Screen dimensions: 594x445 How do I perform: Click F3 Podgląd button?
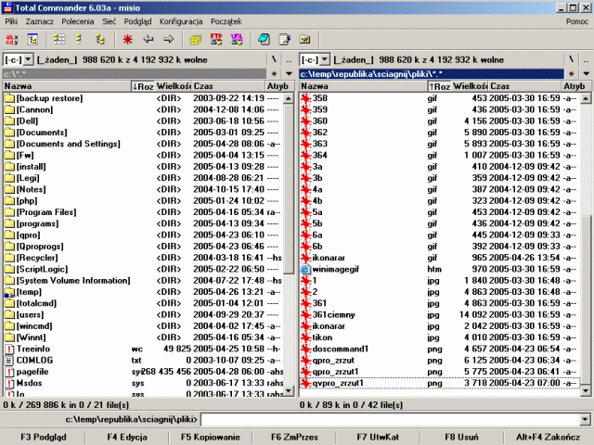tap(44, 437)
